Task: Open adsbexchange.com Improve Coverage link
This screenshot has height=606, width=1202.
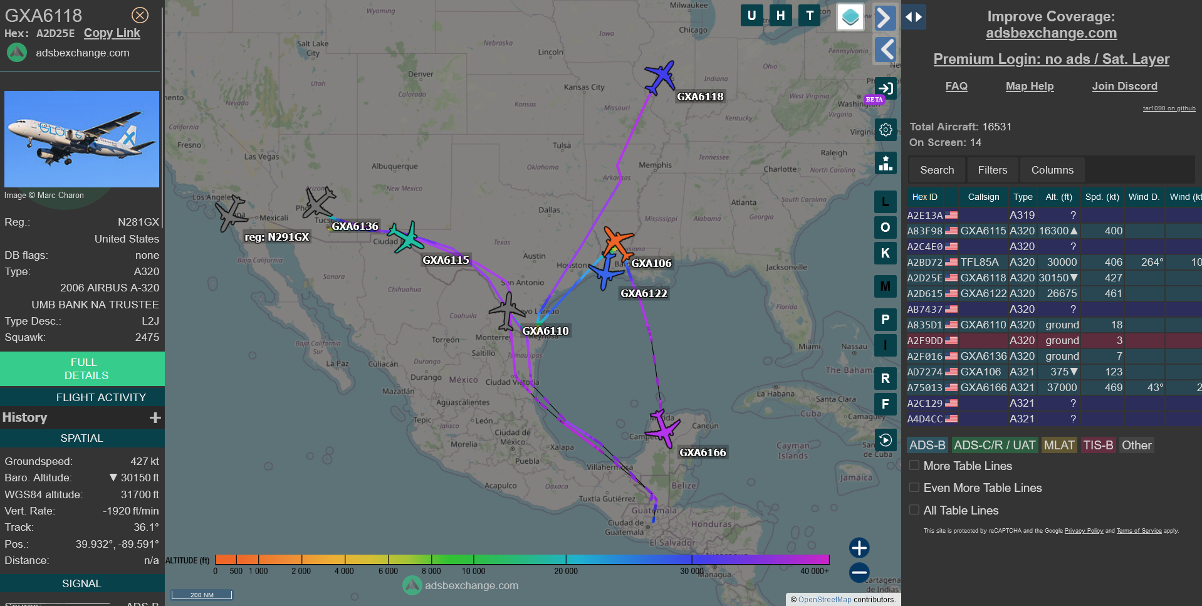Action: [x=1051, y=33]
